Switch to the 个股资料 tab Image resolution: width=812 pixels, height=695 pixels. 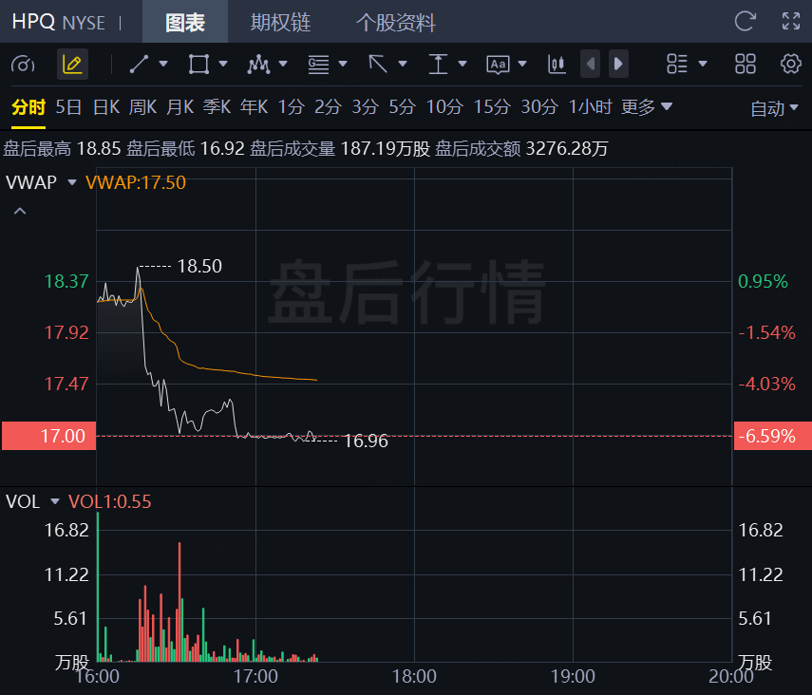tap(395, 22)
